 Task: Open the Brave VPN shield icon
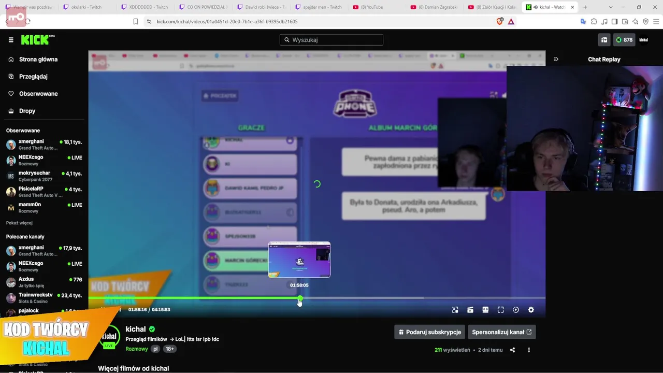coord(645,21)
